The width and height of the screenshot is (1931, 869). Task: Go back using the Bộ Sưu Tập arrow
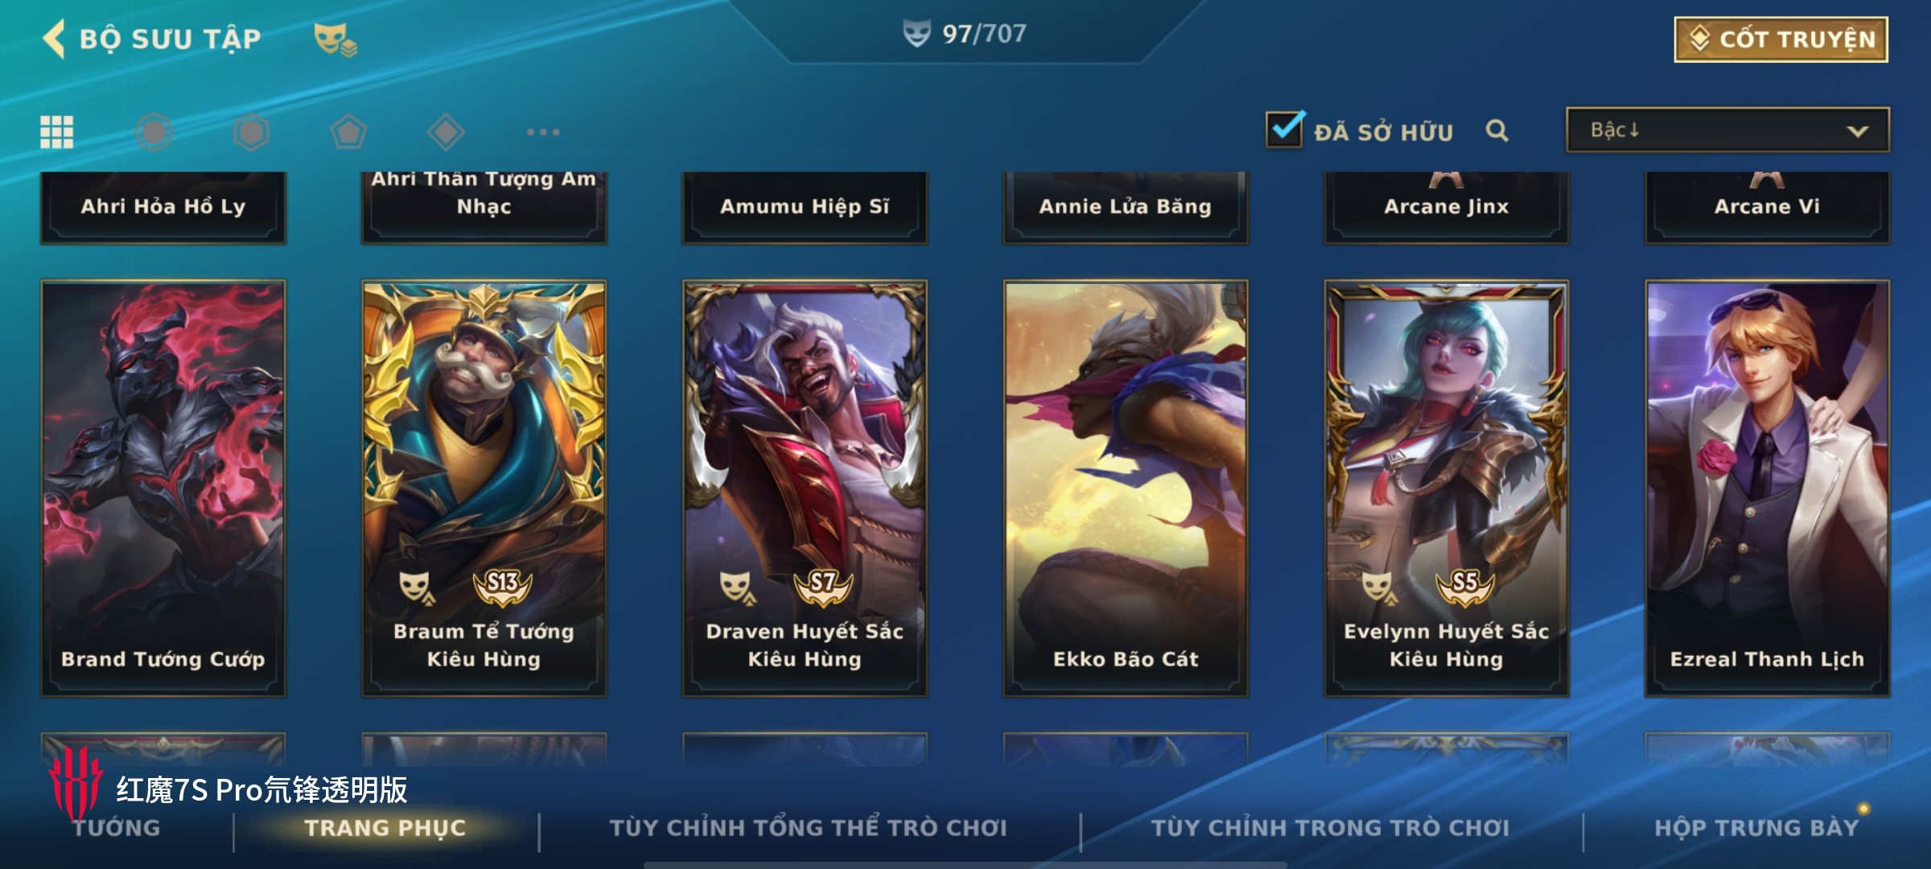coord(55,39)
